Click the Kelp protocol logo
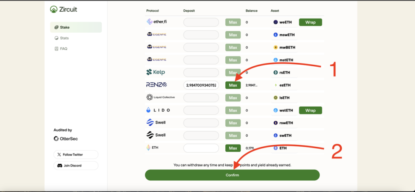 pos(156,72)
